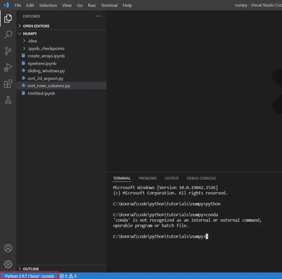Select the Source Control icon
282x279 pixels.
pyautogui.click(x=8, y=51)
